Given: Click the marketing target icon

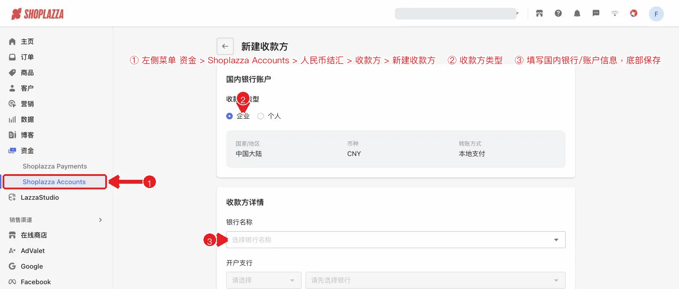Looking at the screenshot, I should click(x=12, y=104).
